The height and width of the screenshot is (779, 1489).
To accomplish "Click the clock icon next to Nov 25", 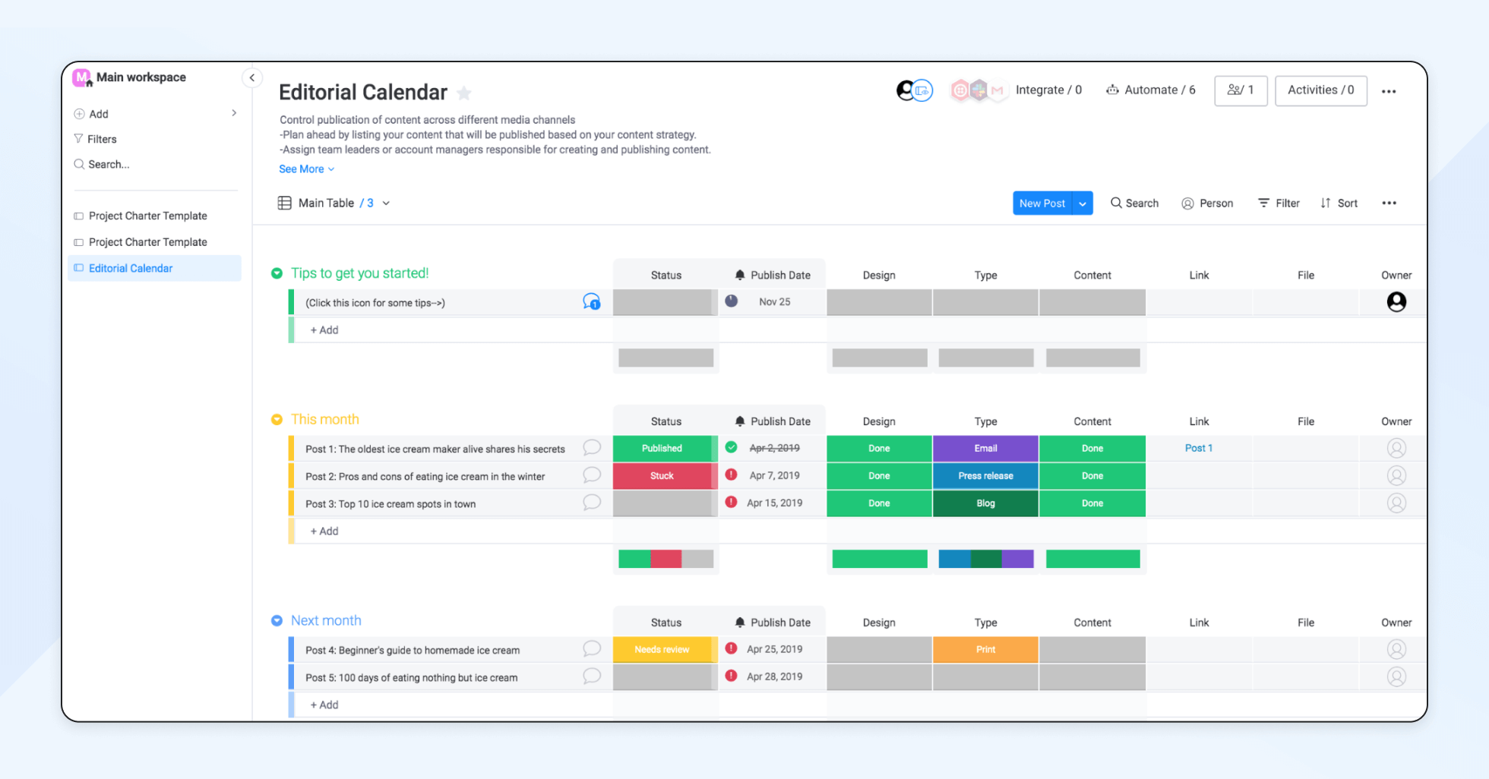I will tap(731, 301).
